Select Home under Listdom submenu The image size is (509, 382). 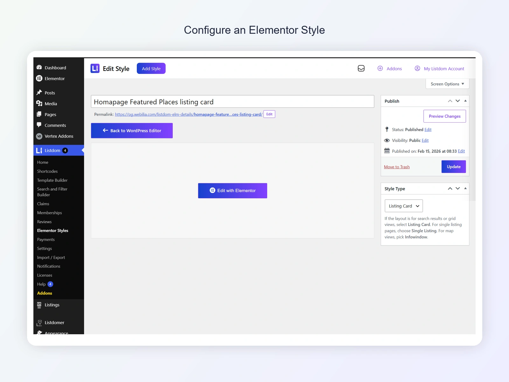point(43,162)
